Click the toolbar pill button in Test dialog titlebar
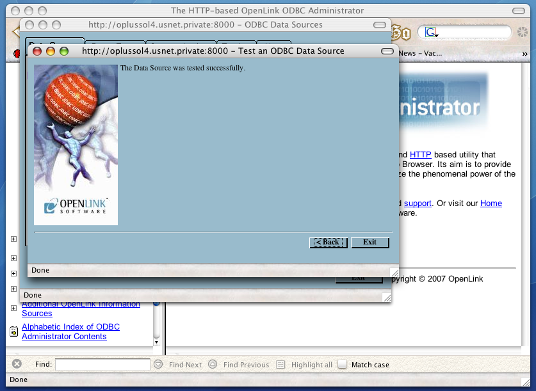The height and width of the screenshot is (391, 536). pos(387,51)
